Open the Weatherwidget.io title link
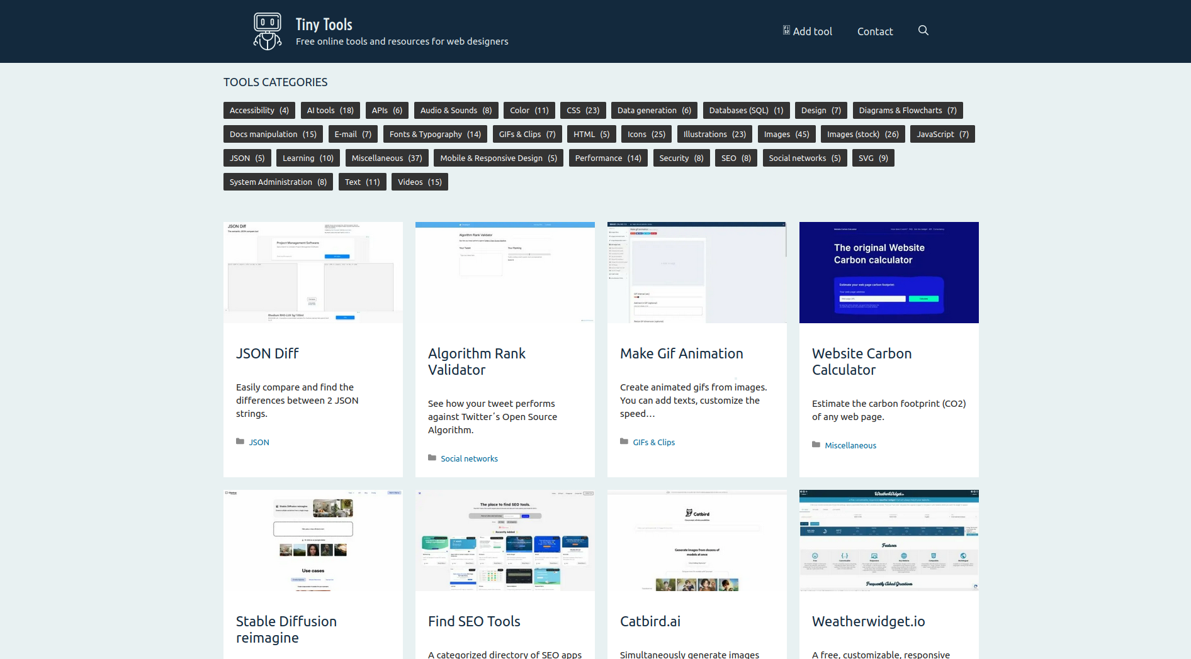 point(868,621)
